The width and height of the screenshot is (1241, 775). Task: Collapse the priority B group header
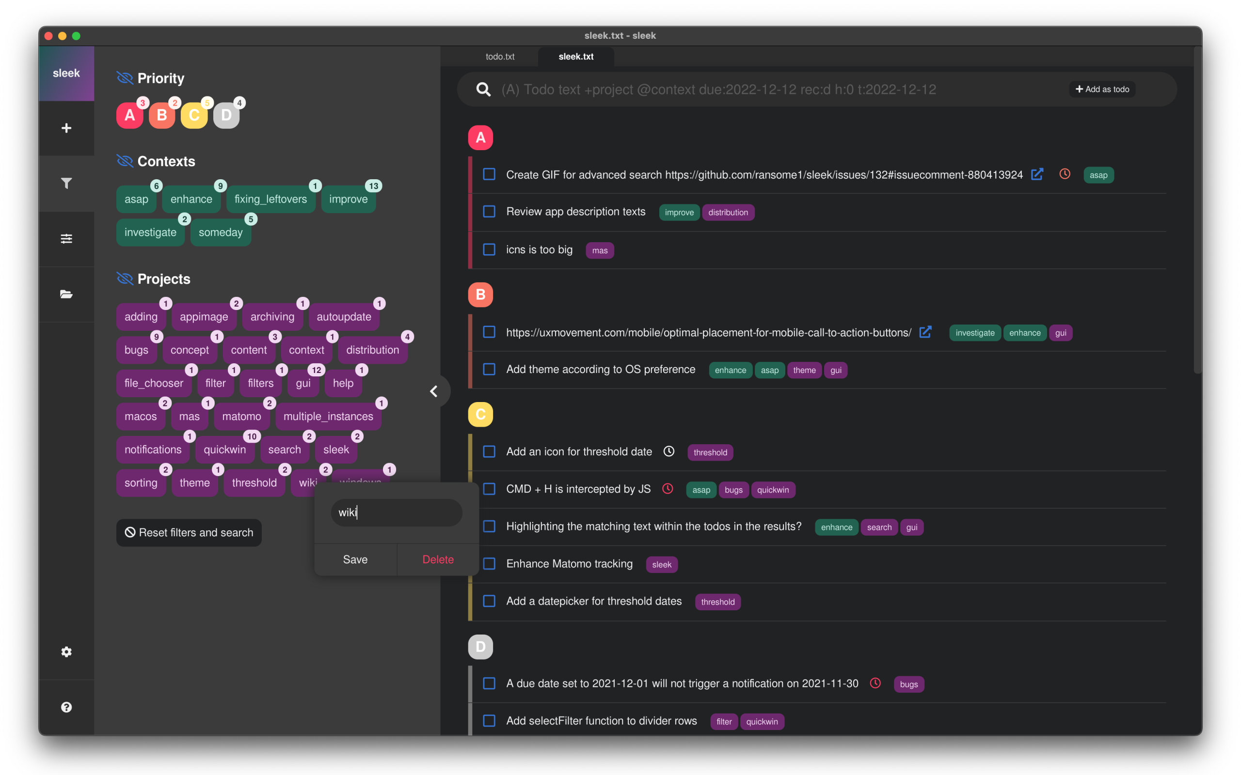click(x=480, y=294)
